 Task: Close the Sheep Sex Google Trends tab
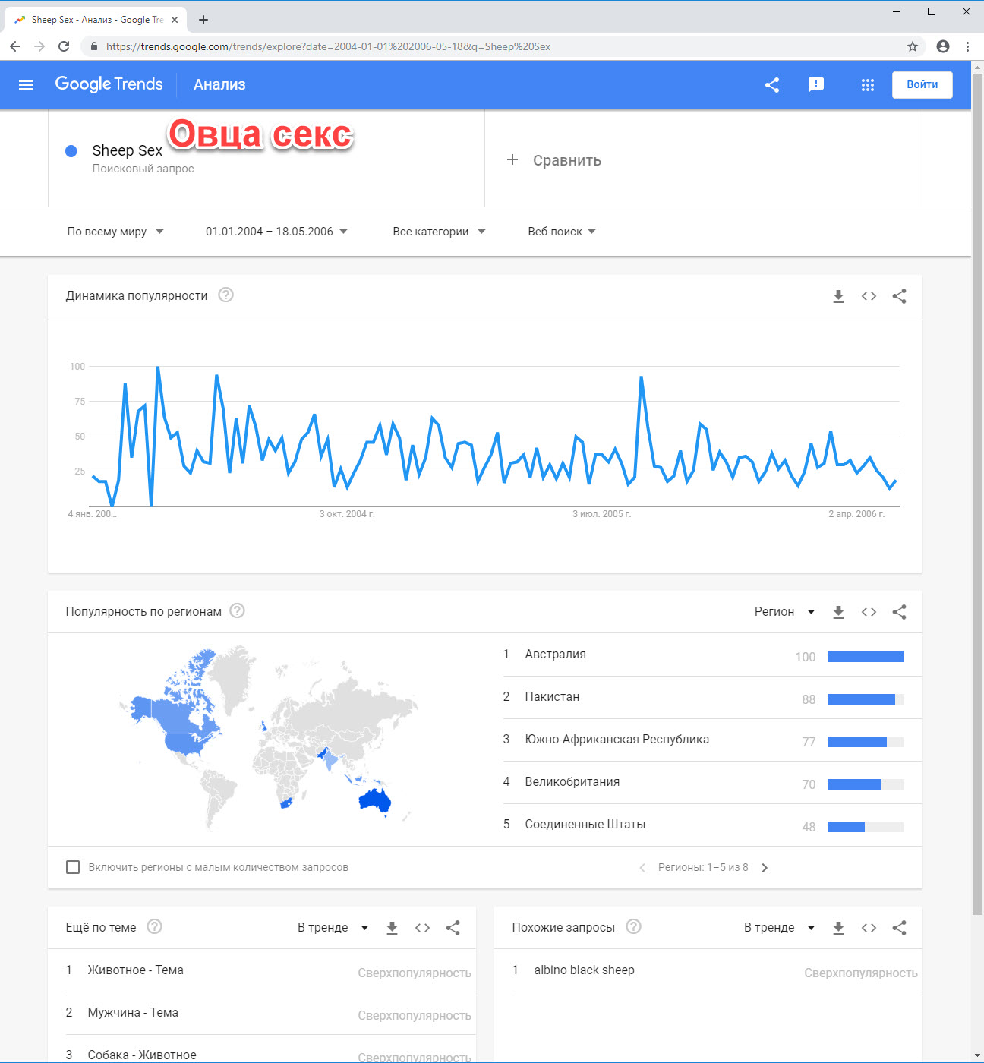click(175, 20)
